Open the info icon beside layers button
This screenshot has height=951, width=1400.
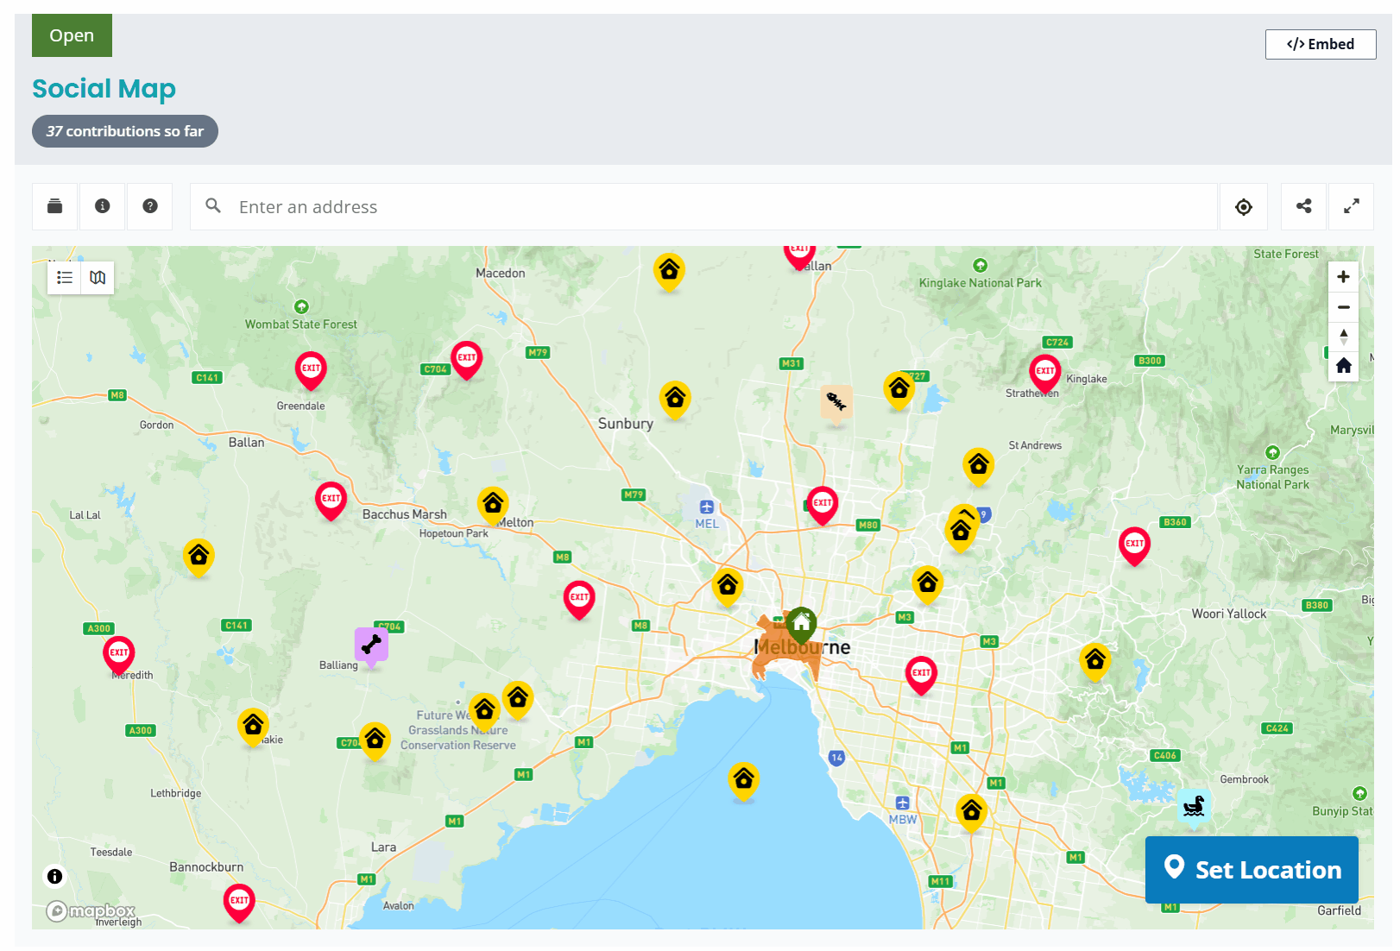[x=103, y=206]
